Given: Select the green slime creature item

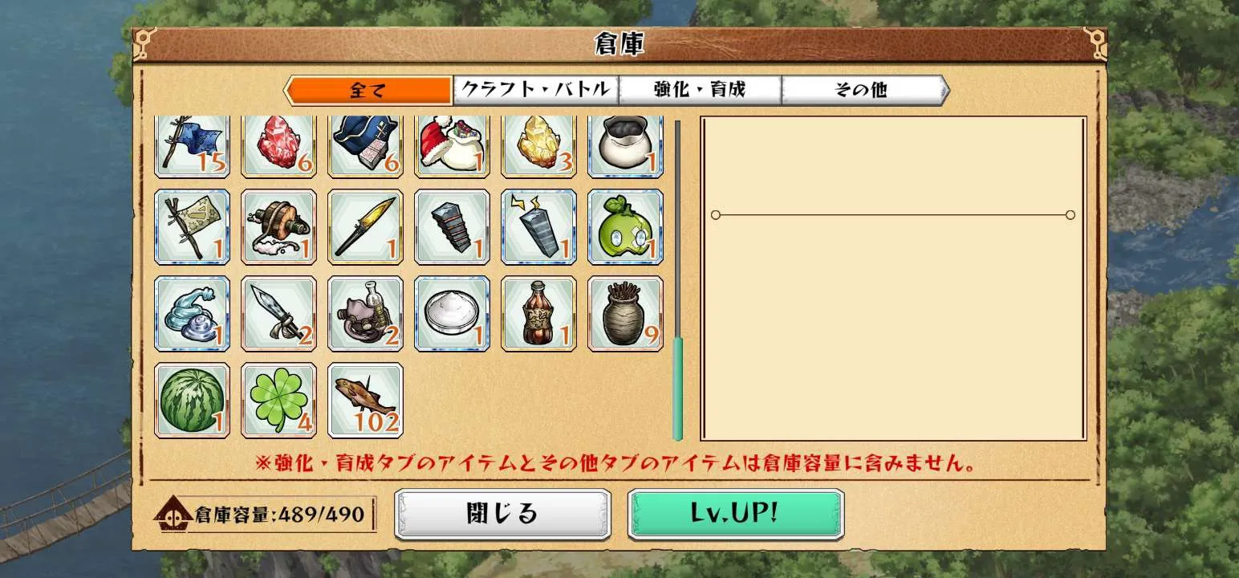Looking at the screenshot, I should click(x=625, y=226).
